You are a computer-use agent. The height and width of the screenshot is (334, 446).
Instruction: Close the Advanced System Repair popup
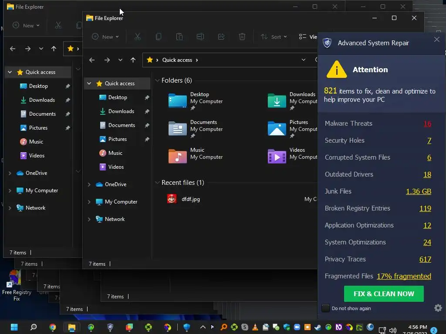[437, 40]
